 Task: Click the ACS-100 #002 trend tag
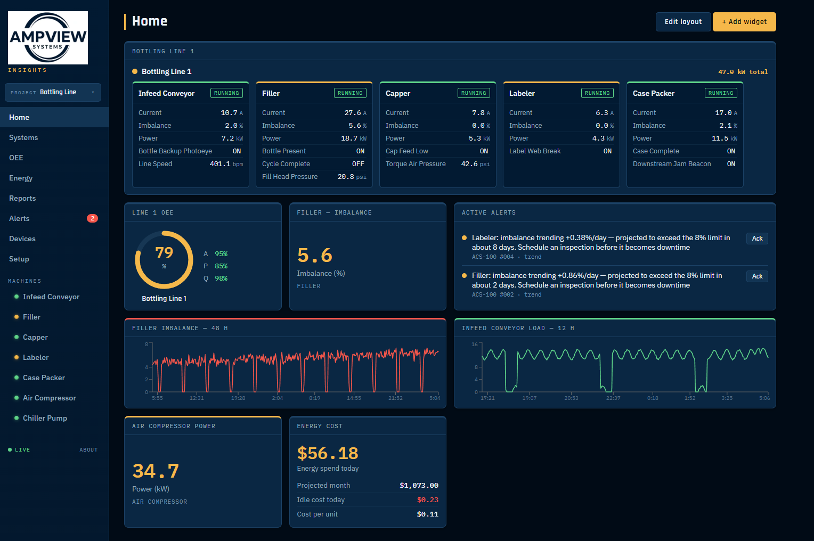click(x=507, y=295)
